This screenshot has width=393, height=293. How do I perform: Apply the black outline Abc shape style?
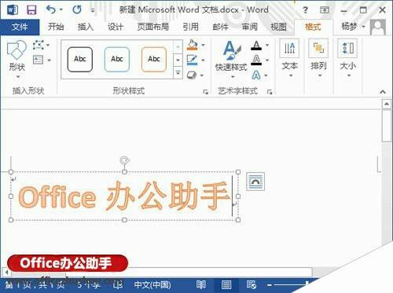[x=80, y=60]
